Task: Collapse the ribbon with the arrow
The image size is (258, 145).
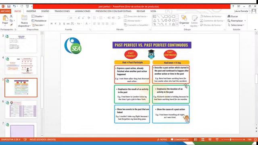Action: click(x=255, y=29)
